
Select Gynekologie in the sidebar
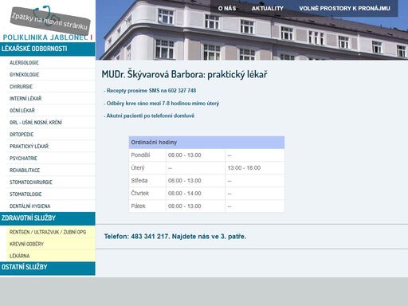coord(25,75)
